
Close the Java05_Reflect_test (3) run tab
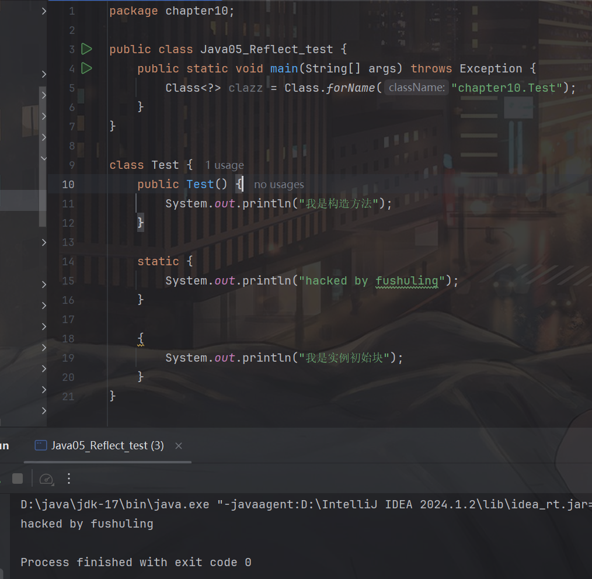click(x=179, y=446)
